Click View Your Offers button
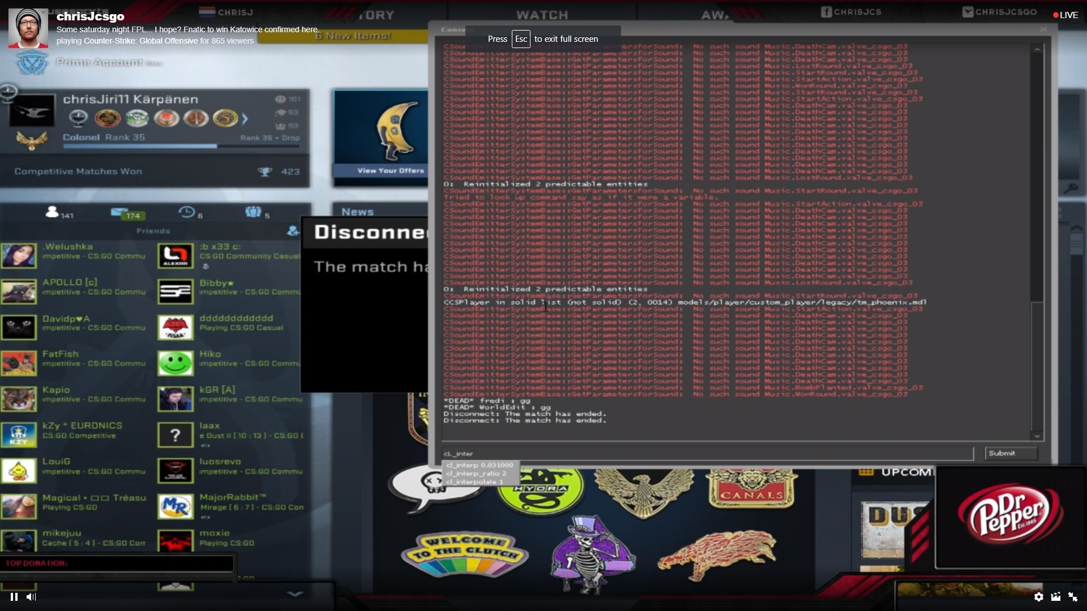 390,170
